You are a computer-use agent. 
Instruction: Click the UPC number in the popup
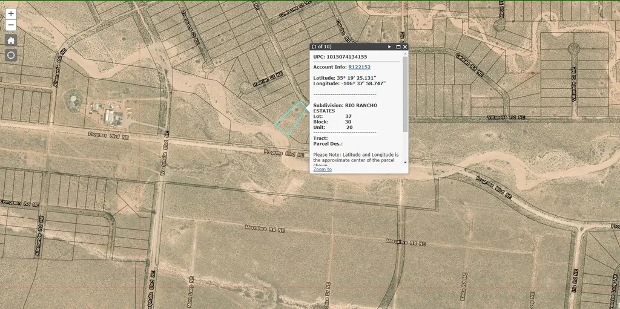348,57
